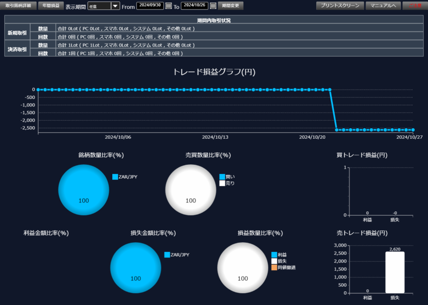The image size is (428, 305).
Task: Select the 任意 period combo box text
Action: pyautogui.click(x=99, y=6)
